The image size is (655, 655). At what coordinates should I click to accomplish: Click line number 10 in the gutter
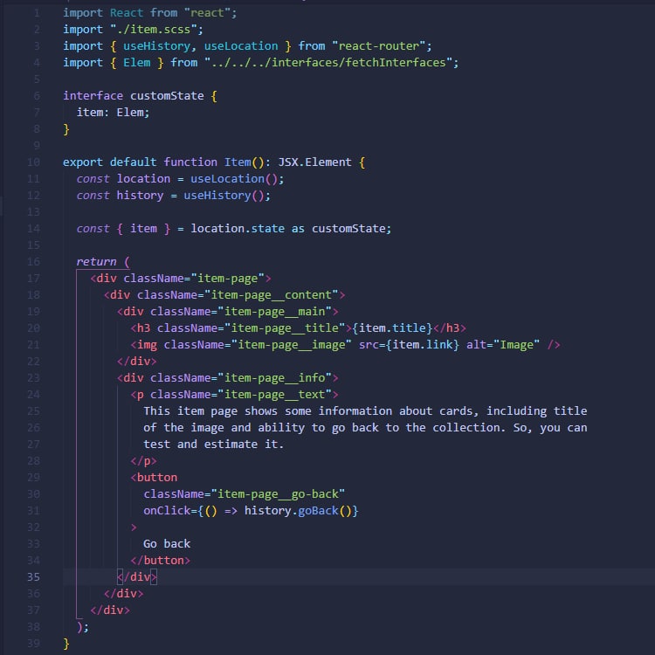33,162
